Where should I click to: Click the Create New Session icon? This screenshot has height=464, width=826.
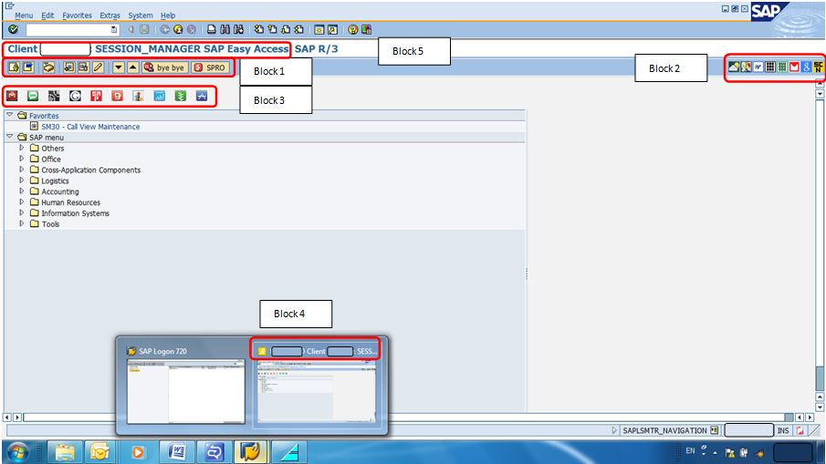(x=319, y=29)
